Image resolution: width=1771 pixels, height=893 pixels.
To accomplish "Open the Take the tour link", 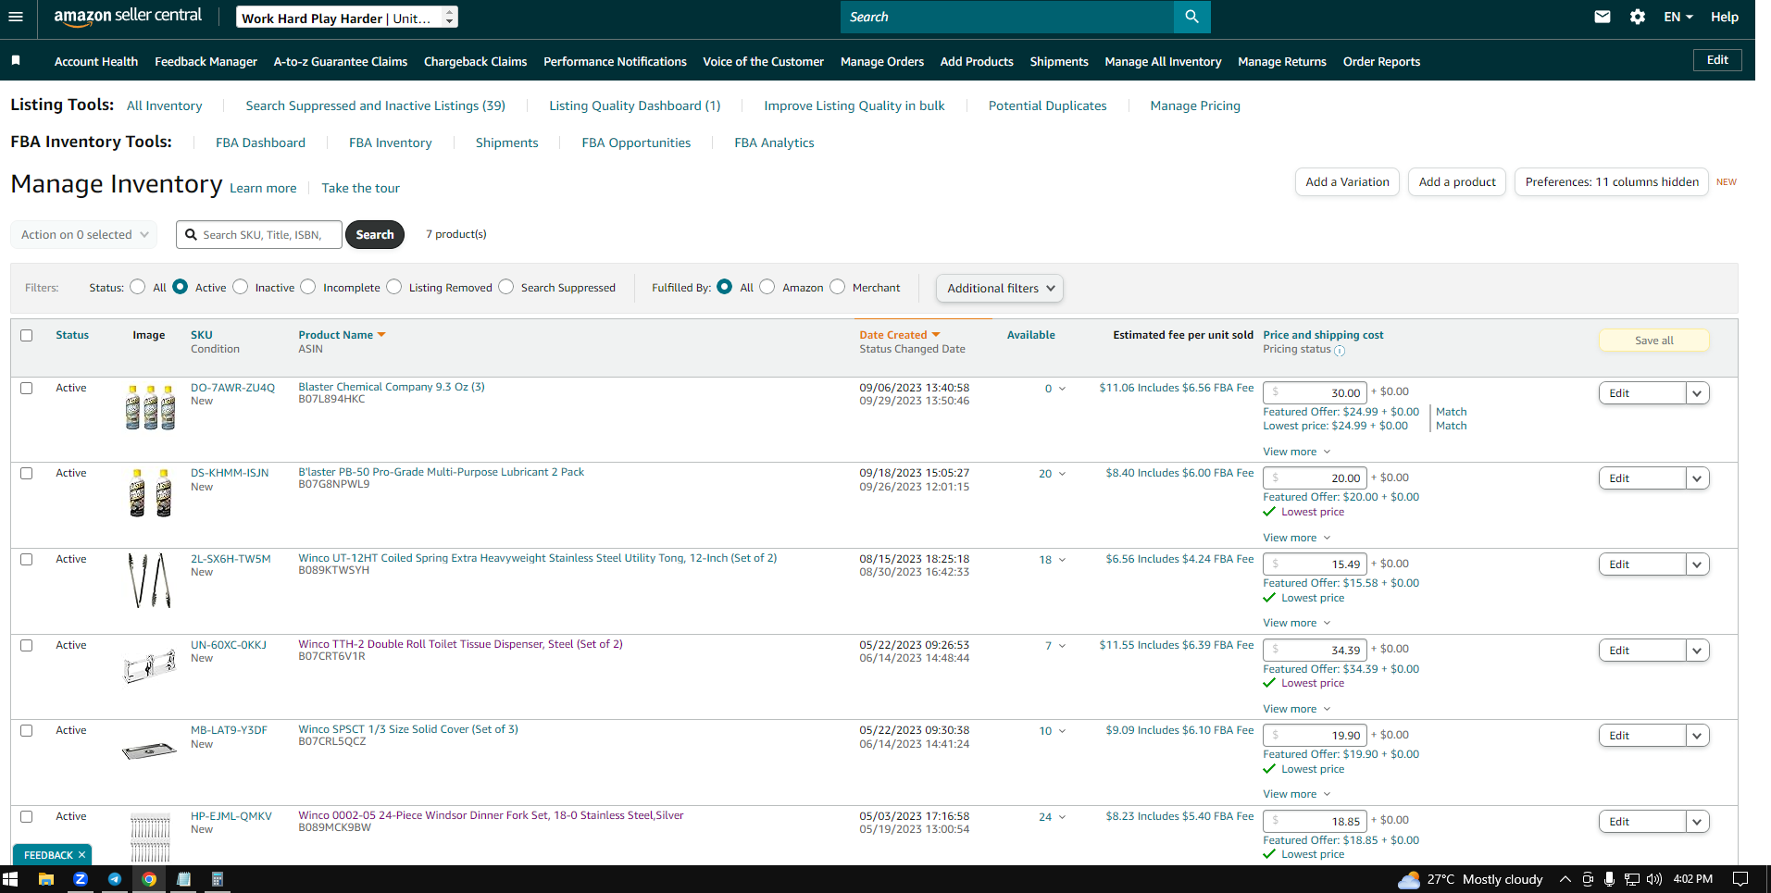I will (x=360, y=188).
